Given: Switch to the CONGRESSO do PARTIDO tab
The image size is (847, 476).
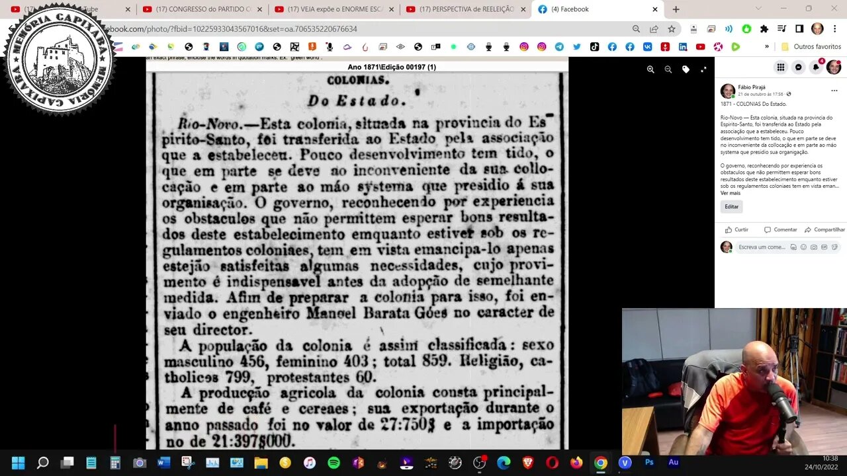Looking at the screenshot, I should tap(202, 9).
